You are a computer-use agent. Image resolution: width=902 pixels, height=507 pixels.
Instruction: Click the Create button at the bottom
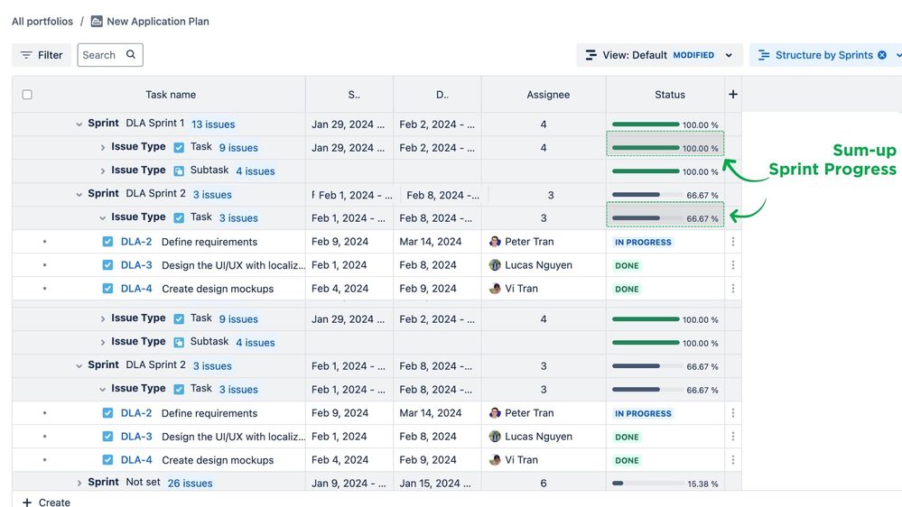click(46, 502)
